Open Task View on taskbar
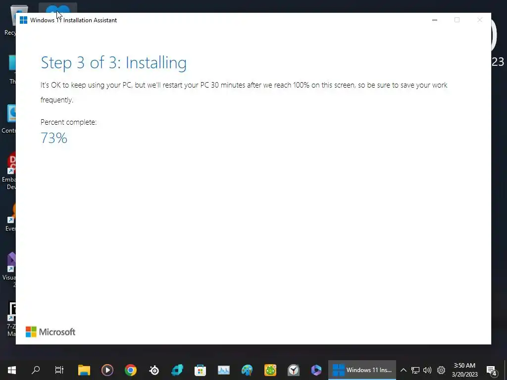The width and height of the screenshot is (507, 380). 59,370
